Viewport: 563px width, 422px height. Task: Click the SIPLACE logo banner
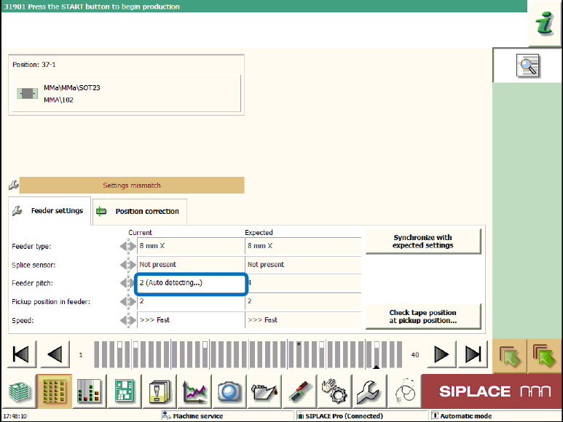[492, 391]
